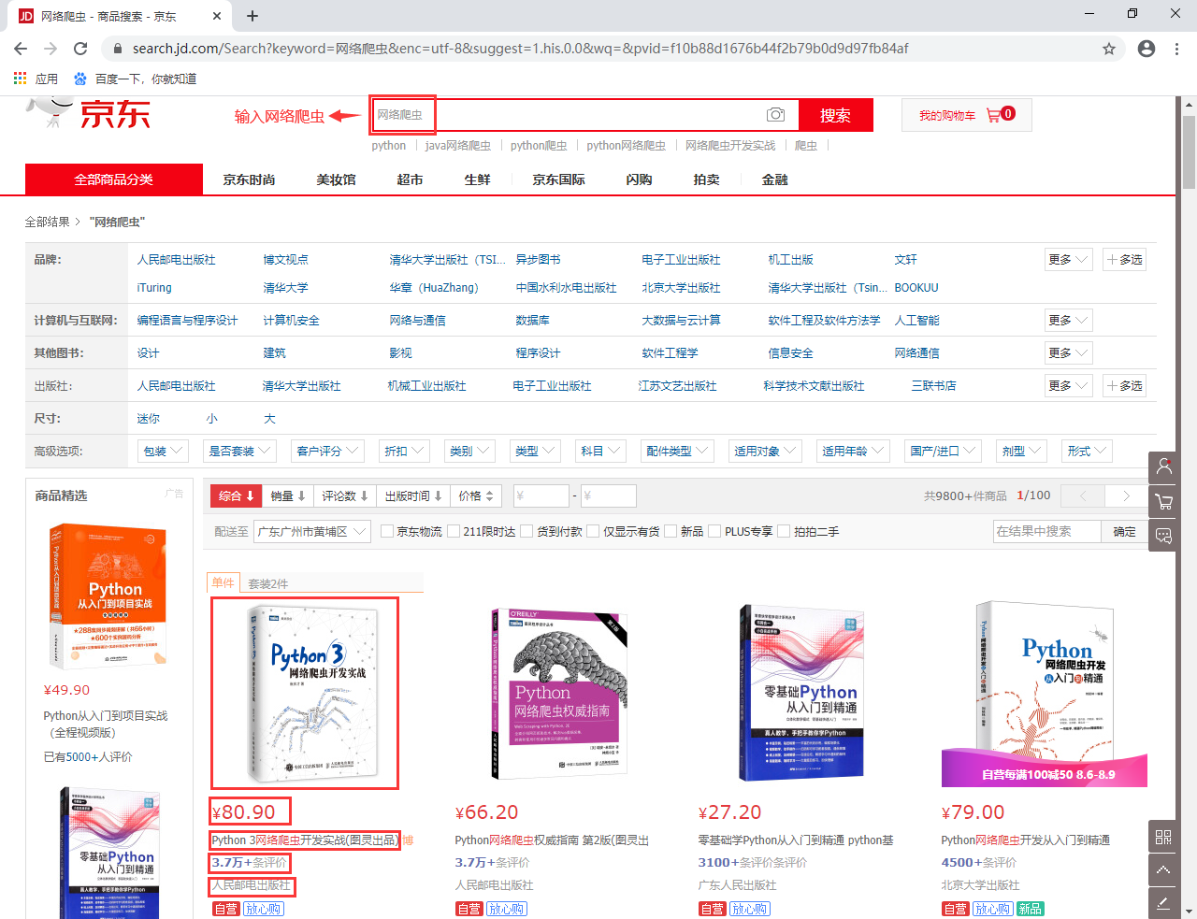
Task: Click 放心购 tag under the ¥27.20 book
Action: [750, 909]
